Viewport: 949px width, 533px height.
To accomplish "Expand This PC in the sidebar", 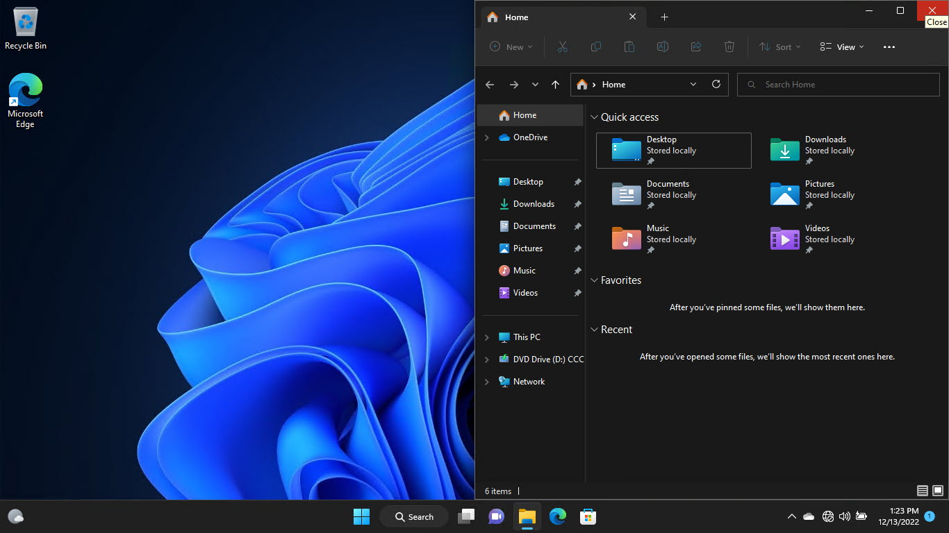I will (x=486, y=337).
